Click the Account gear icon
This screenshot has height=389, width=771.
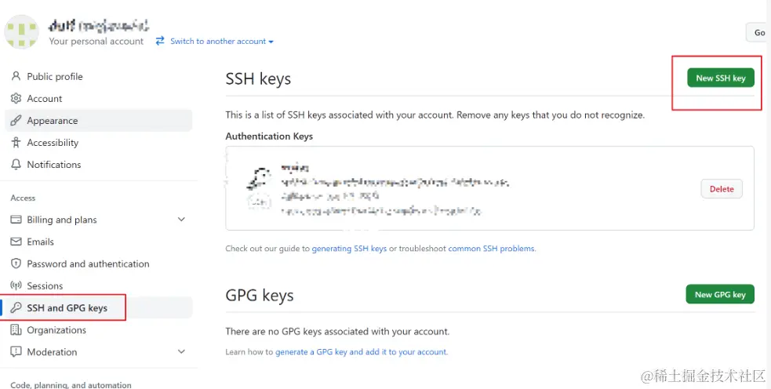[16, 99]
